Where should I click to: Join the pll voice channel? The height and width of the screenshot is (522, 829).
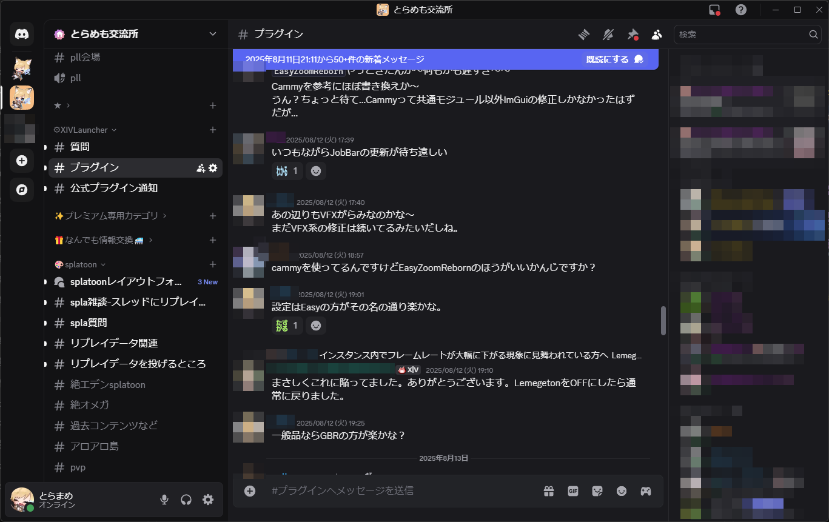point(135,78)
